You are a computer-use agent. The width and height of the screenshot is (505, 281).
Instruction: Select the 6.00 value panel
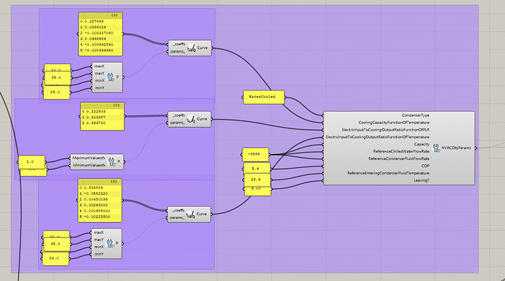[258, 190]
